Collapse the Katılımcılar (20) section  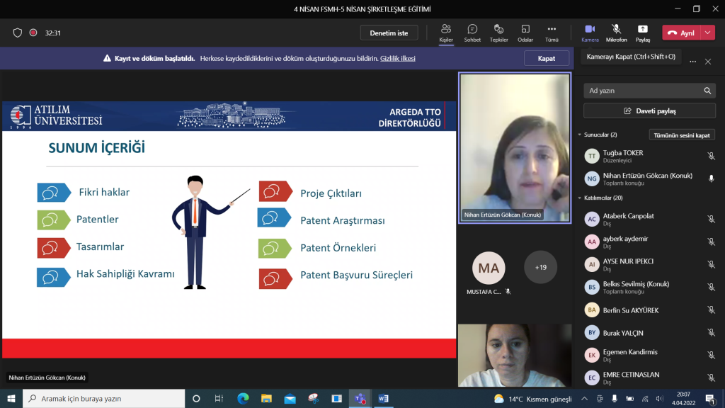[580, 198]
